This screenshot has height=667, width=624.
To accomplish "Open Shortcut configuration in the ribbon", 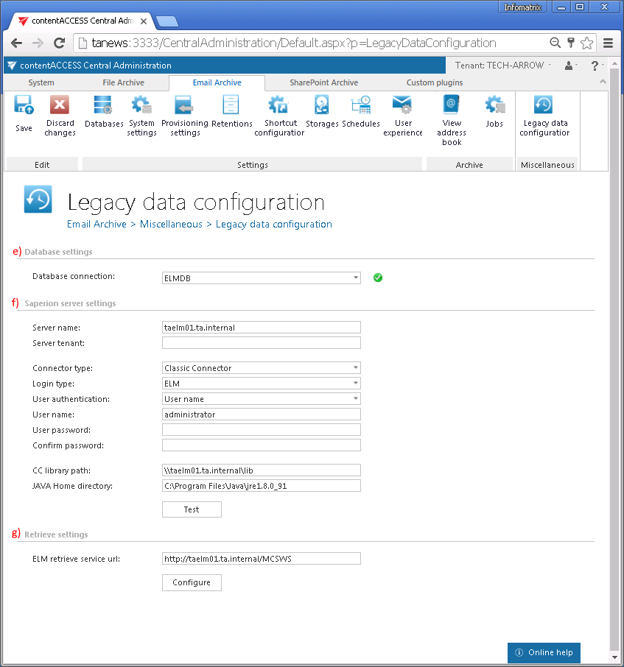I will 278,105.
